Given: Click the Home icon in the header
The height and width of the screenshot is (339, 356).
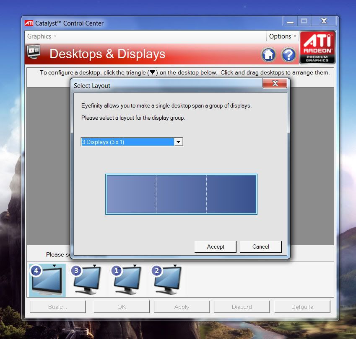Looking at the screenshot, I should (269, 54).
